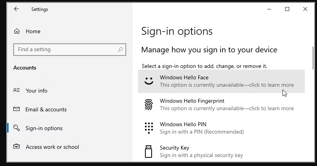
Task: Expand the Windows Hello Face option
Action: (221, 81)
